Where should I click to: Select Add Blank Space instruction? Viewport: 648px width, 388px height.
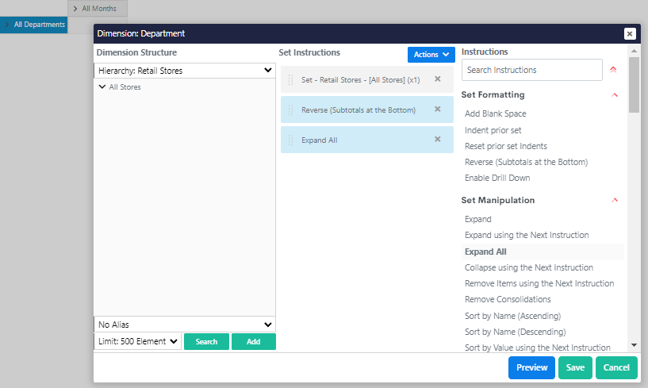[x=495, y=113]
